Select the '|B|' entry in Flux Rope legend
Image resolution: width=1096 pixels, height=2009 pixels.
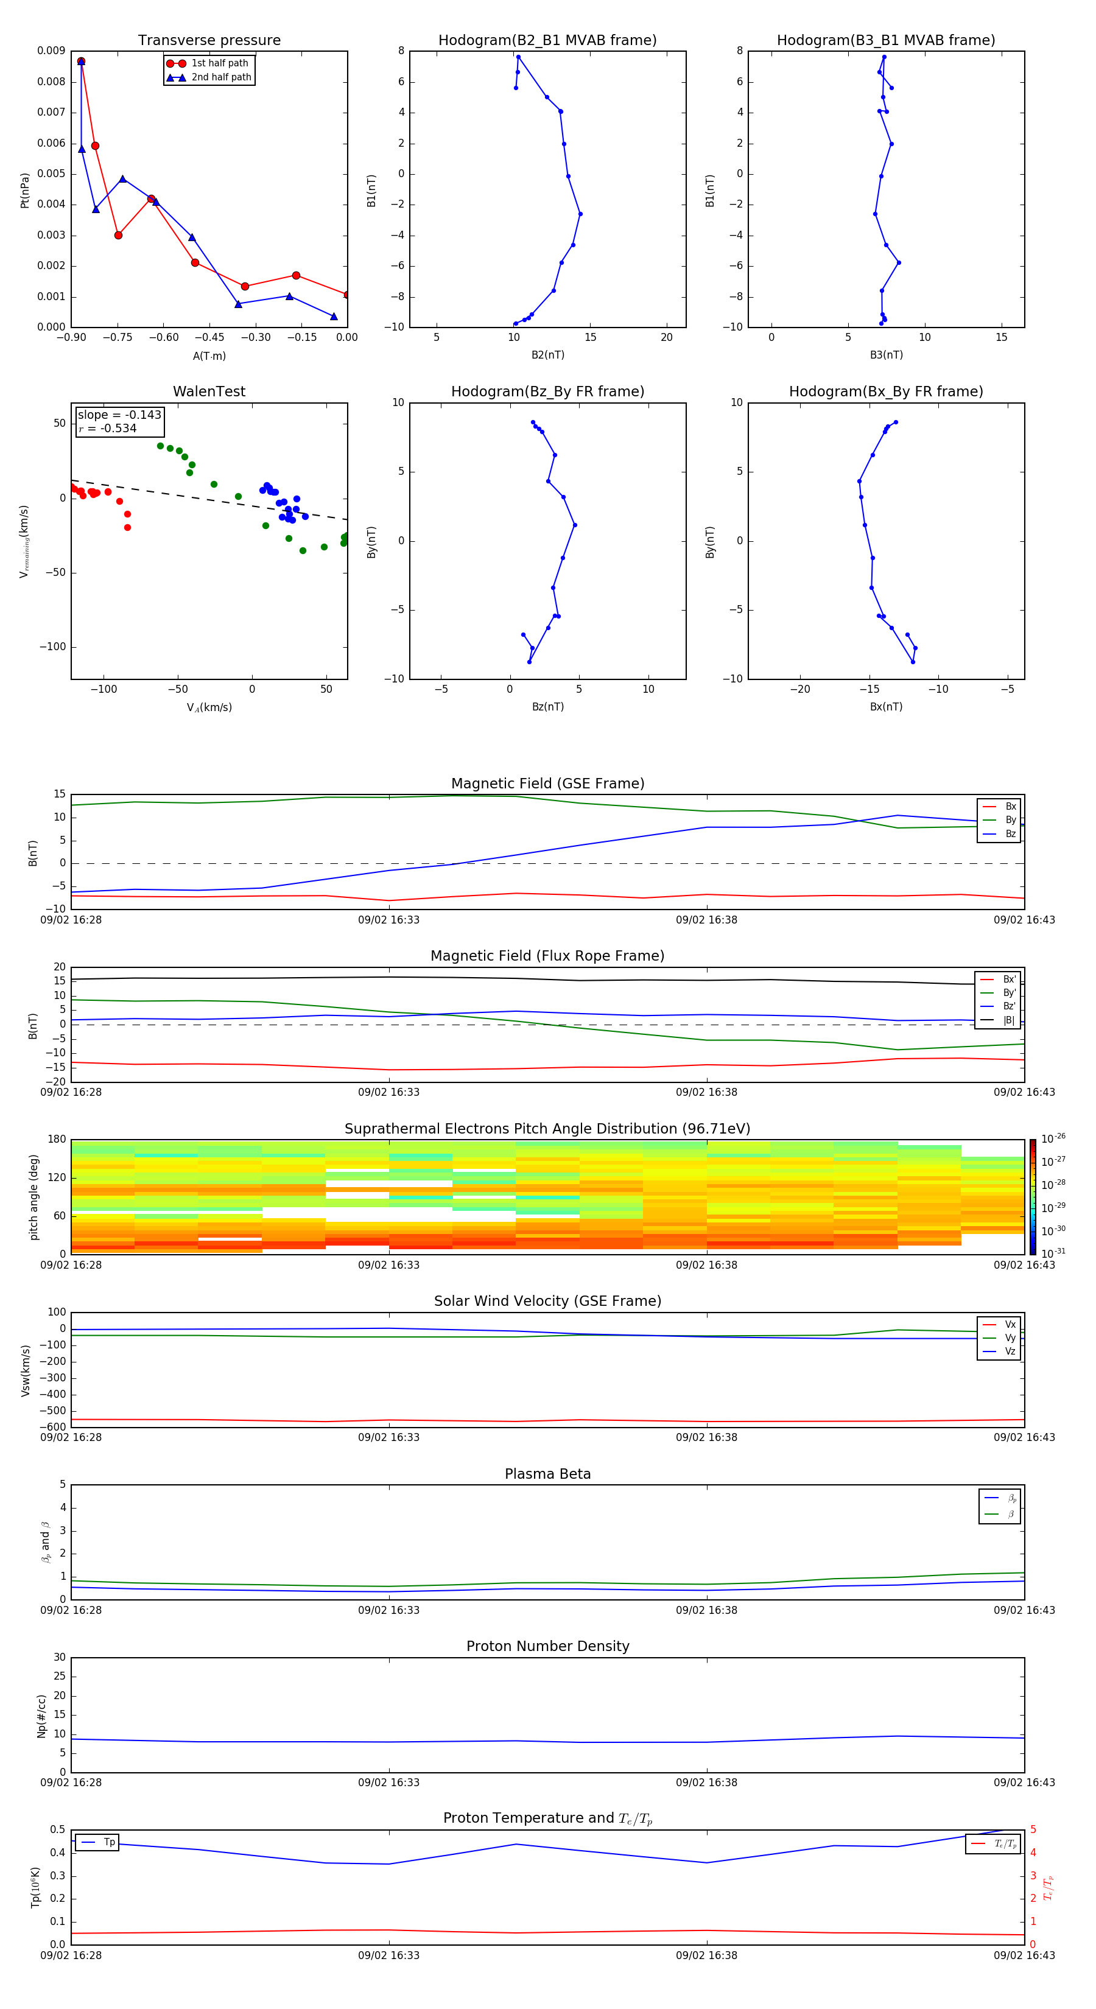point(998,1021)
